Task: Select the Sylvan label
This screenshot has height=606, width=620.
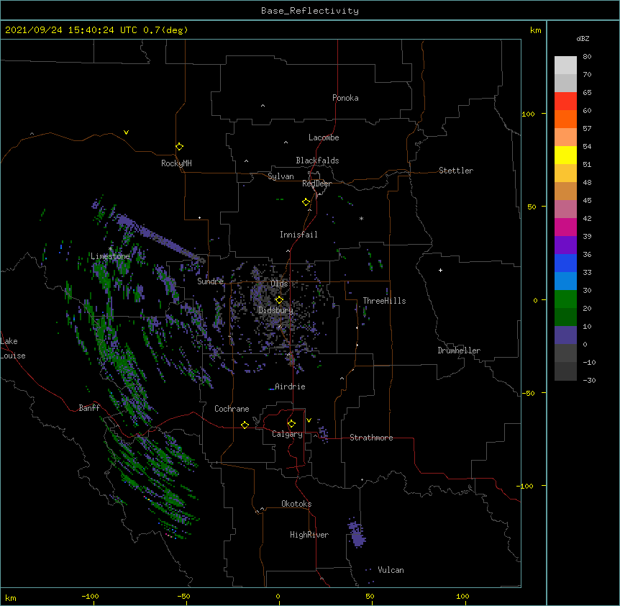Action: point(281,176)
